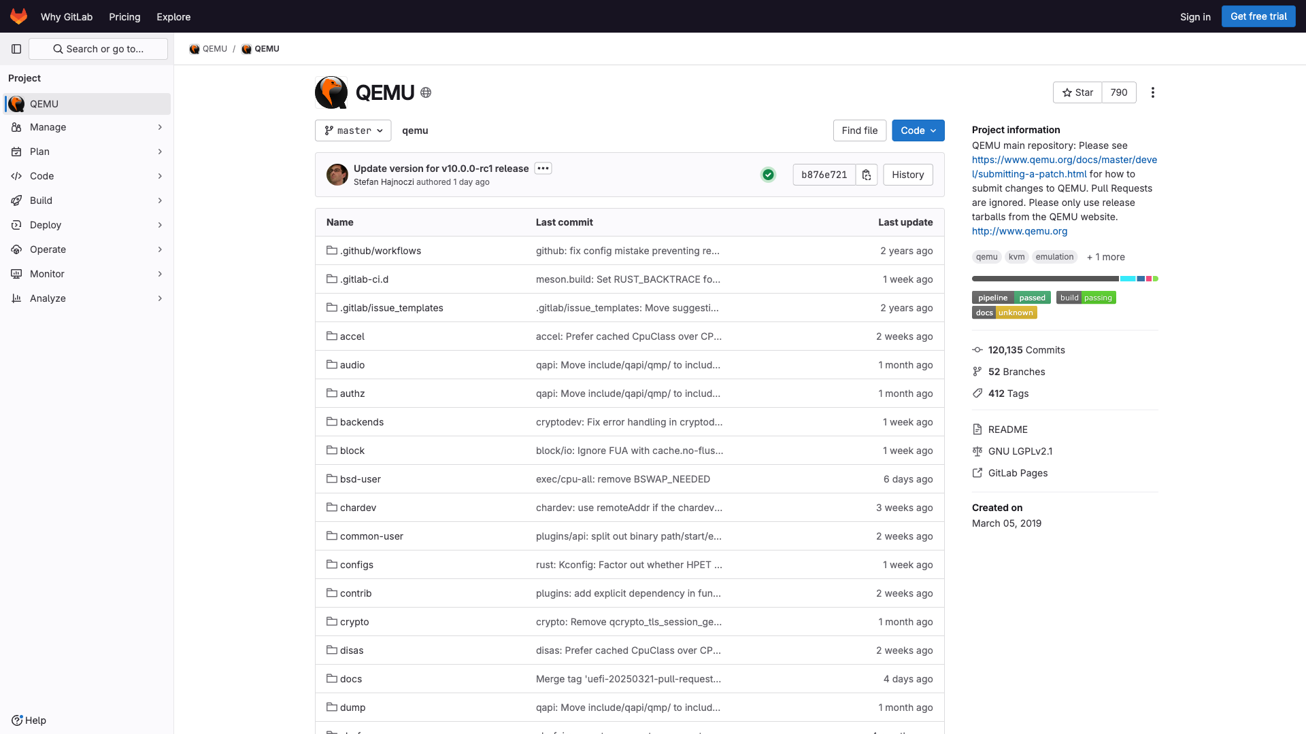Open the .gitlab-ci.d folder
Image resolution: width=1306 pixels, height=734 pixels.
click(365, 279)
